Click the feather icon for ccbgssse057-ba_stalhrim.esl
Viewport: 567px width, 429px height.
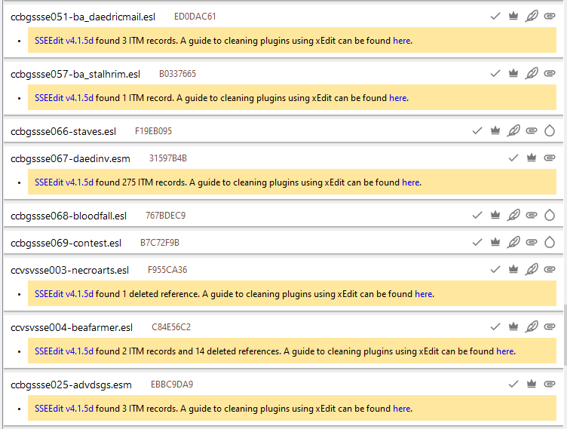(532, 73)
